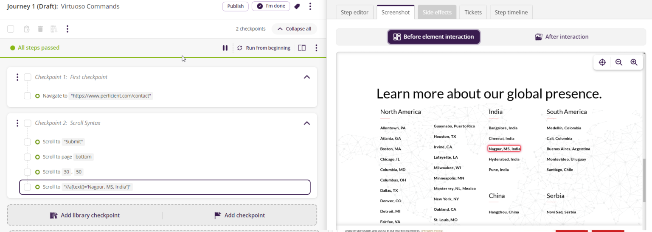The height and width of the screenshot is (232, 652).
Task: Select the Scroll to "Submit" step checkbox
Action: coord(27,142)
